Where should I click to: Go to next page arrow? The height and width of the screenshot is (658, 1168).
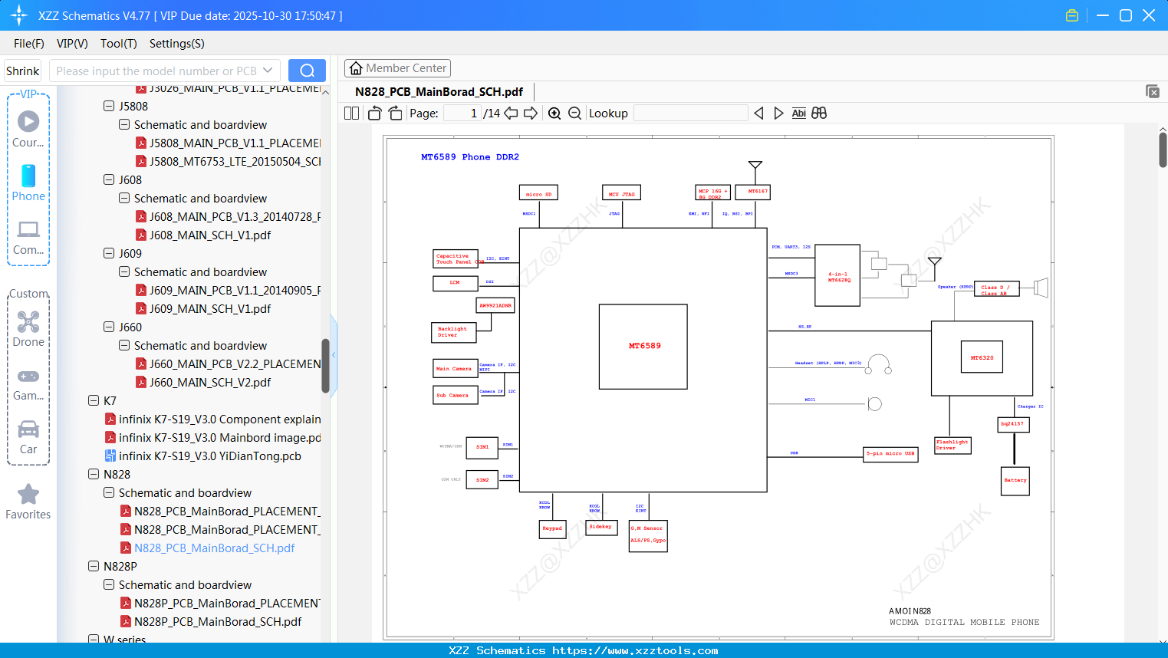coord(531,114)
